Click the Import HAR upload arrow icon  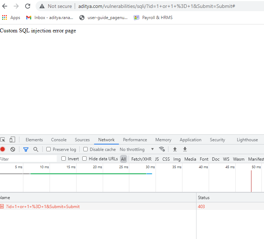pyautogui.click(x=175, y=149)
